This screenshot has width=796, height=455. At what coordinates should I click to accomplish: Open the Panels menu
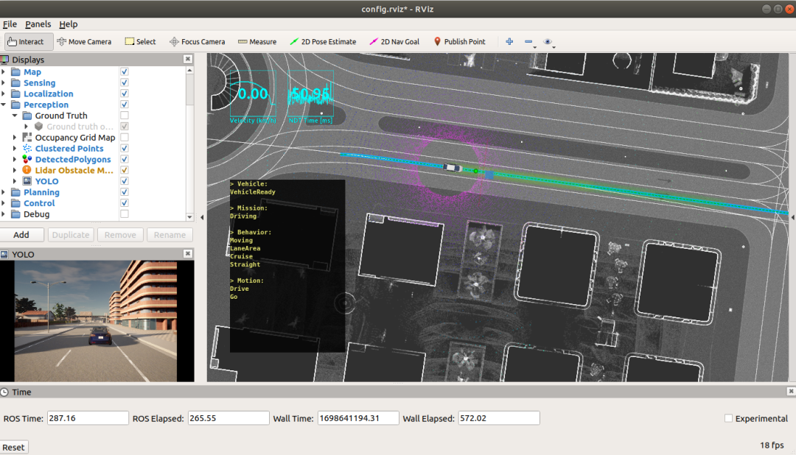pyautogui.click(x=38, y=24)
